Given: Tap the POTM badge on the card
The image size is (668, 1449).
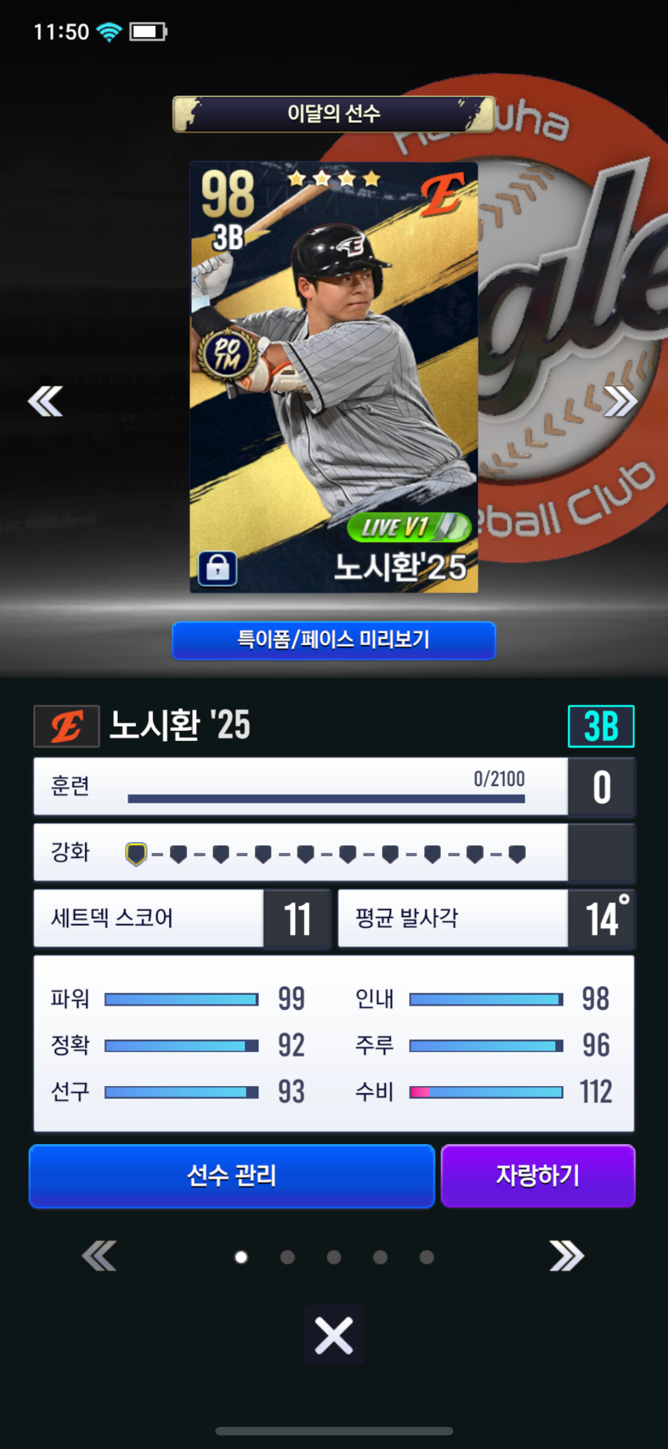Looking at the screenshot, I should pyautogui.click(x=227, y=354).
